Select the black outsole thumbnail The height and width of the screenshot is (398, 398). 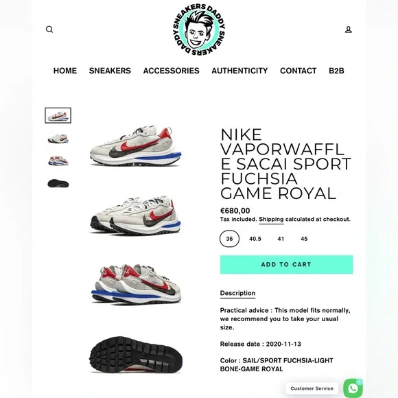pos(58,183)
